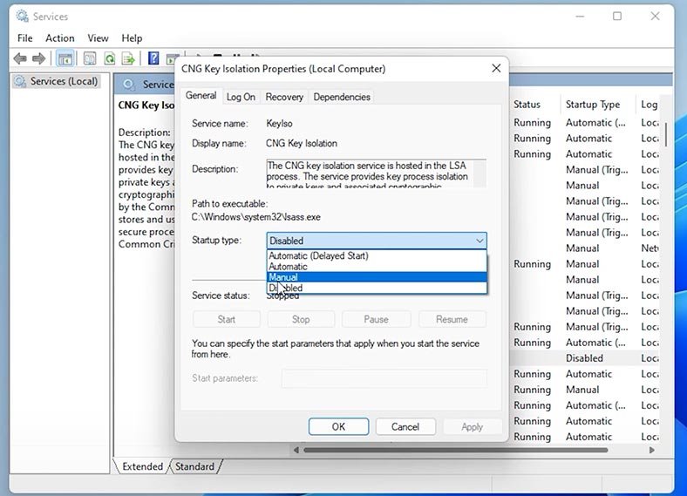The image size is (687, 496).
Task: Click the Cancel button
Action: pos(405,427)
